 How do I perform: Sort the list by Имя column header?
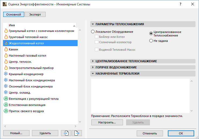coord(42,25)
